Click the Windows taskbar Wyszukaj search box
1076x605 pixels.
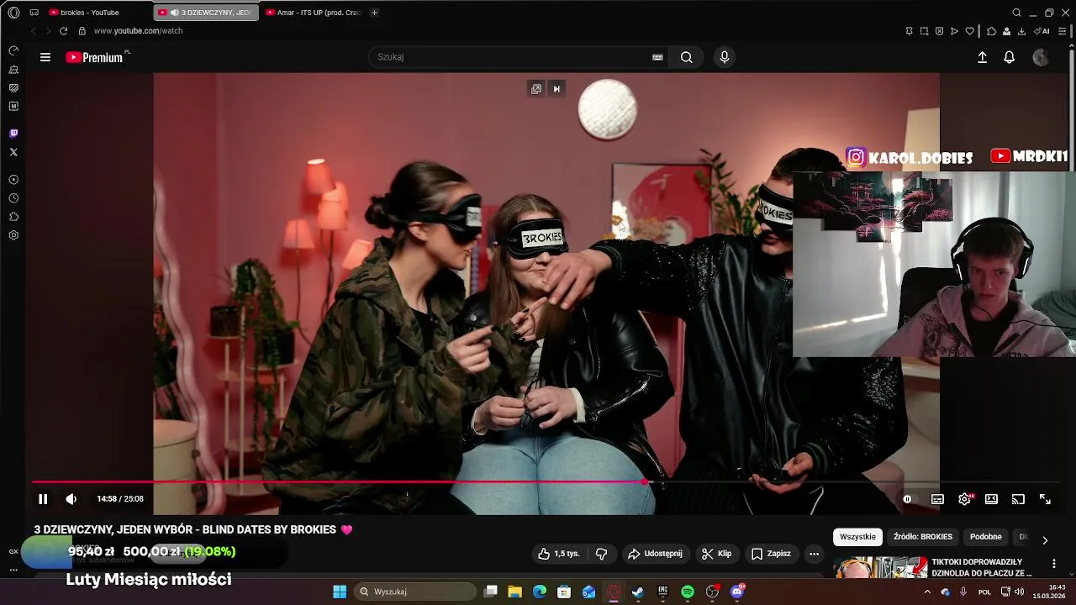(414, 592)
